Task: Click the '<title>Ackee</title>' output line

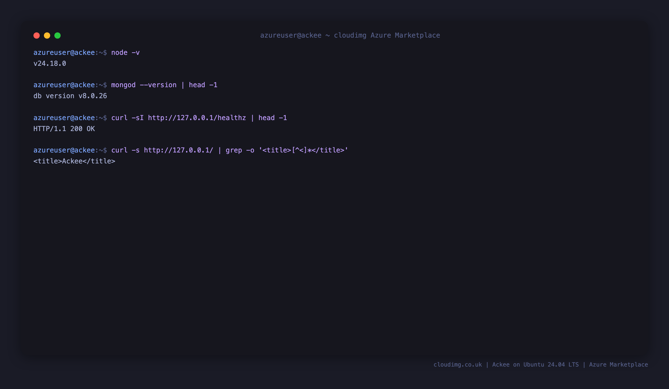Action: pos(74,161)
